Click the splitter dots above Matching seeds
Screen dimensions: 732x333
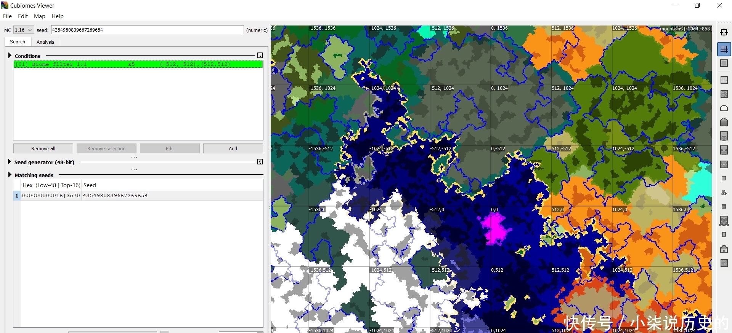(134, 170)
